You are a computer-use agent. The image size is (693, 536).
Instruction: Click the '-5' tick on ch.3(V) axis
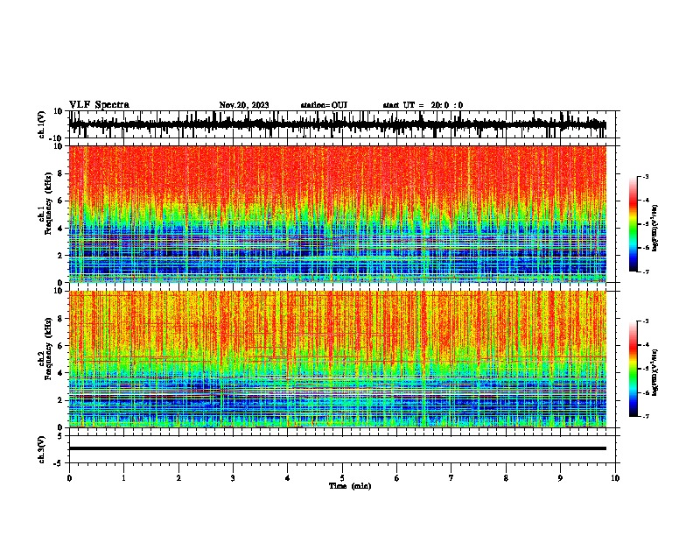(x=59, y=463)
